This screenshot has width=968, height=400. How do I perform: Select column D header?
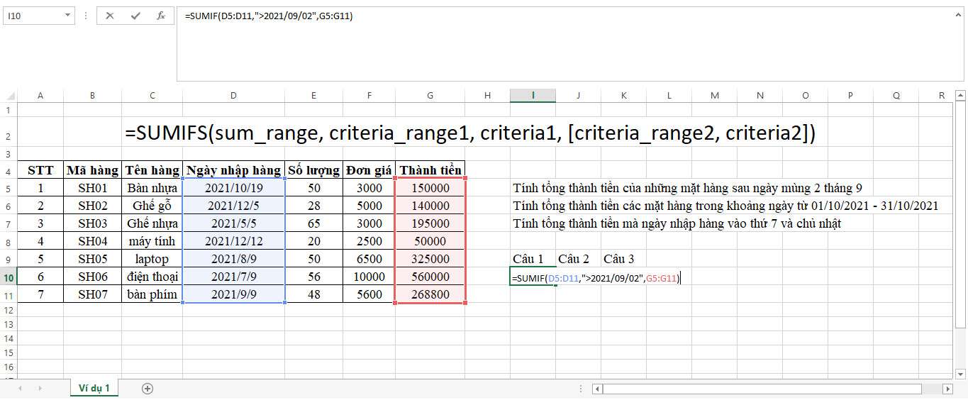click(x=234, y=95)
